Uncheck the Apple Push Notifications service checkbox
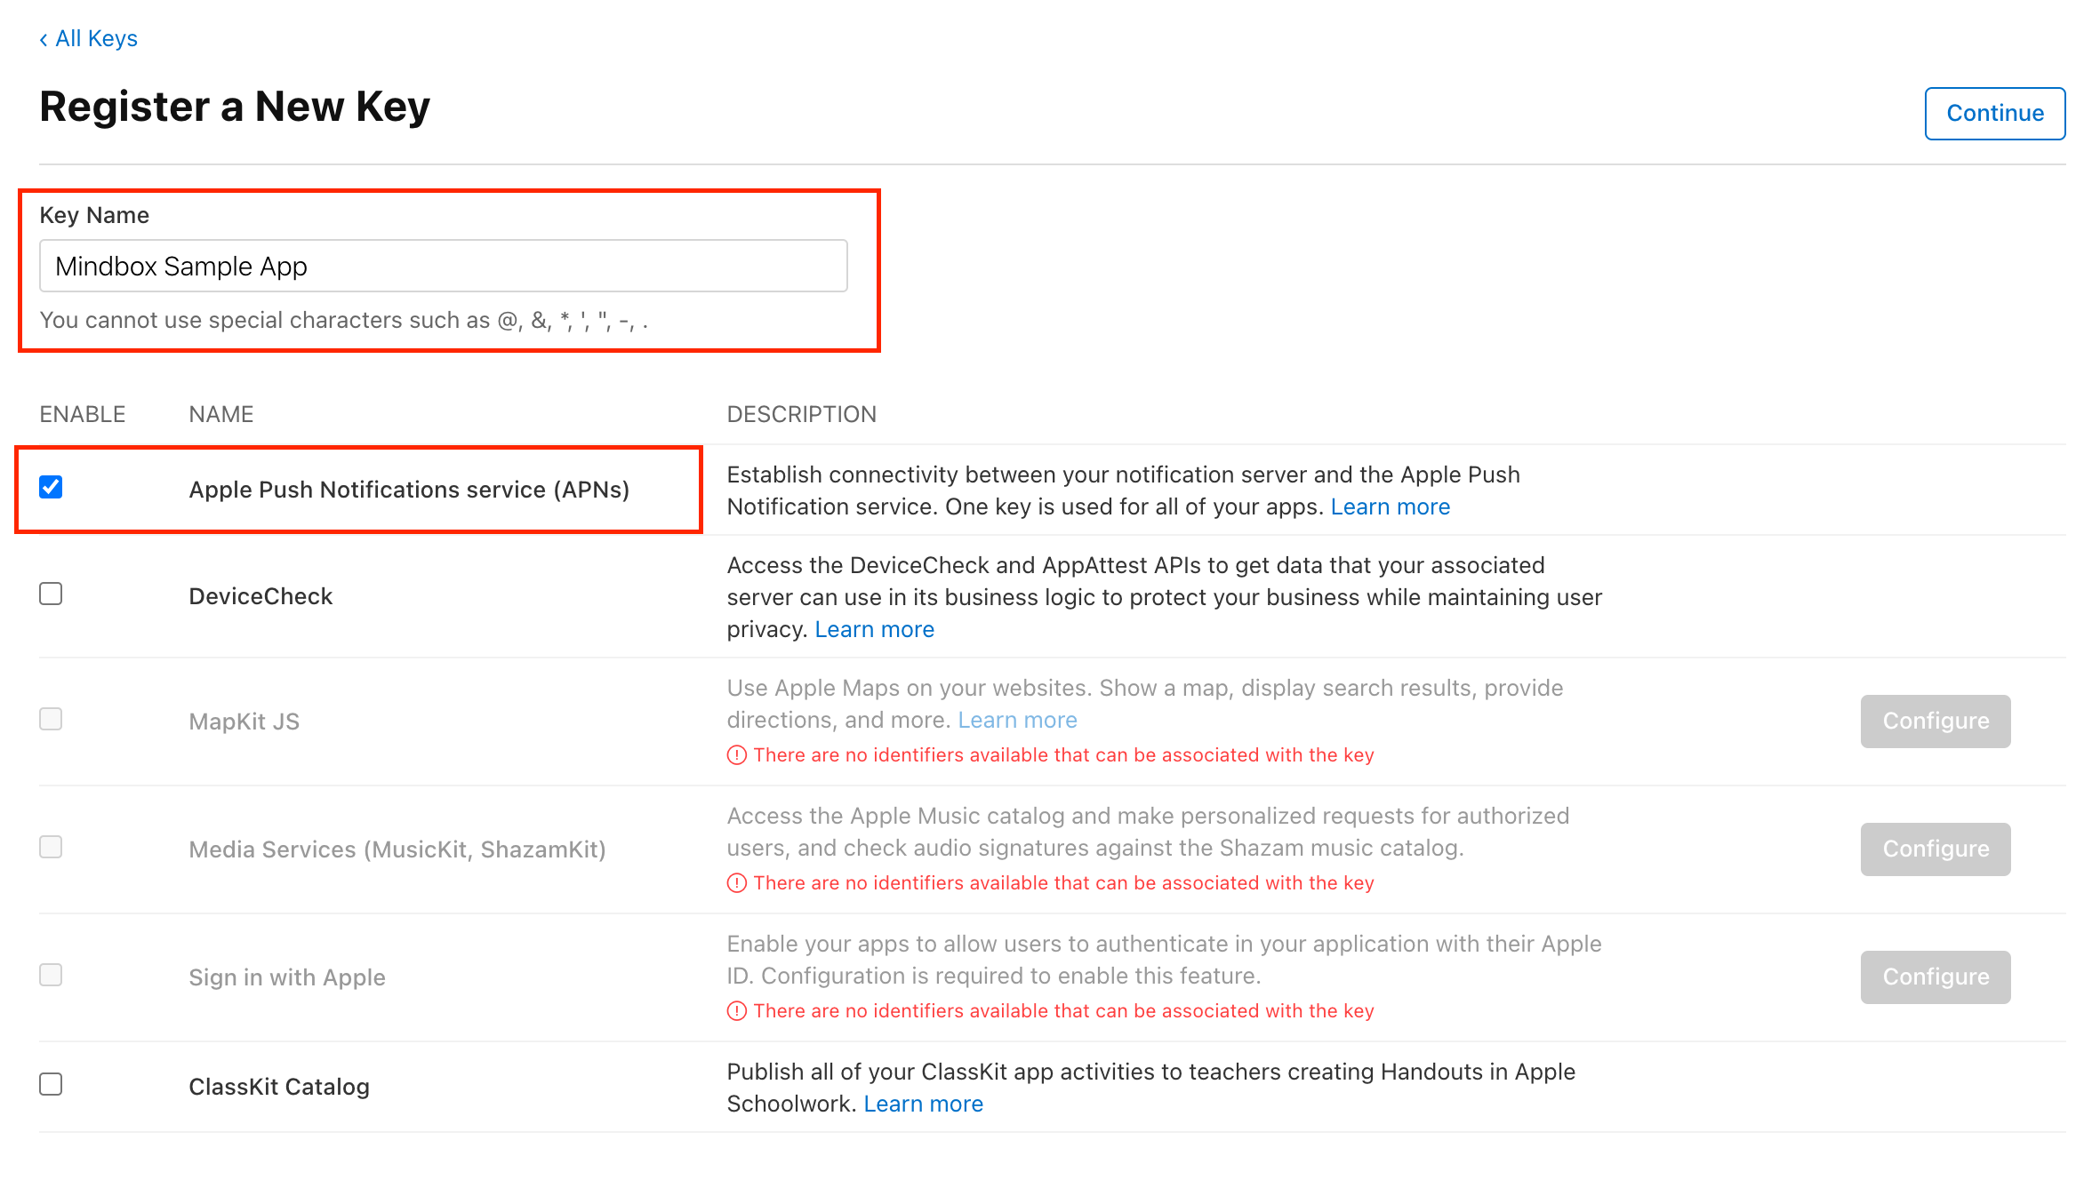Screen dimensions: 2100x1196 51,487
